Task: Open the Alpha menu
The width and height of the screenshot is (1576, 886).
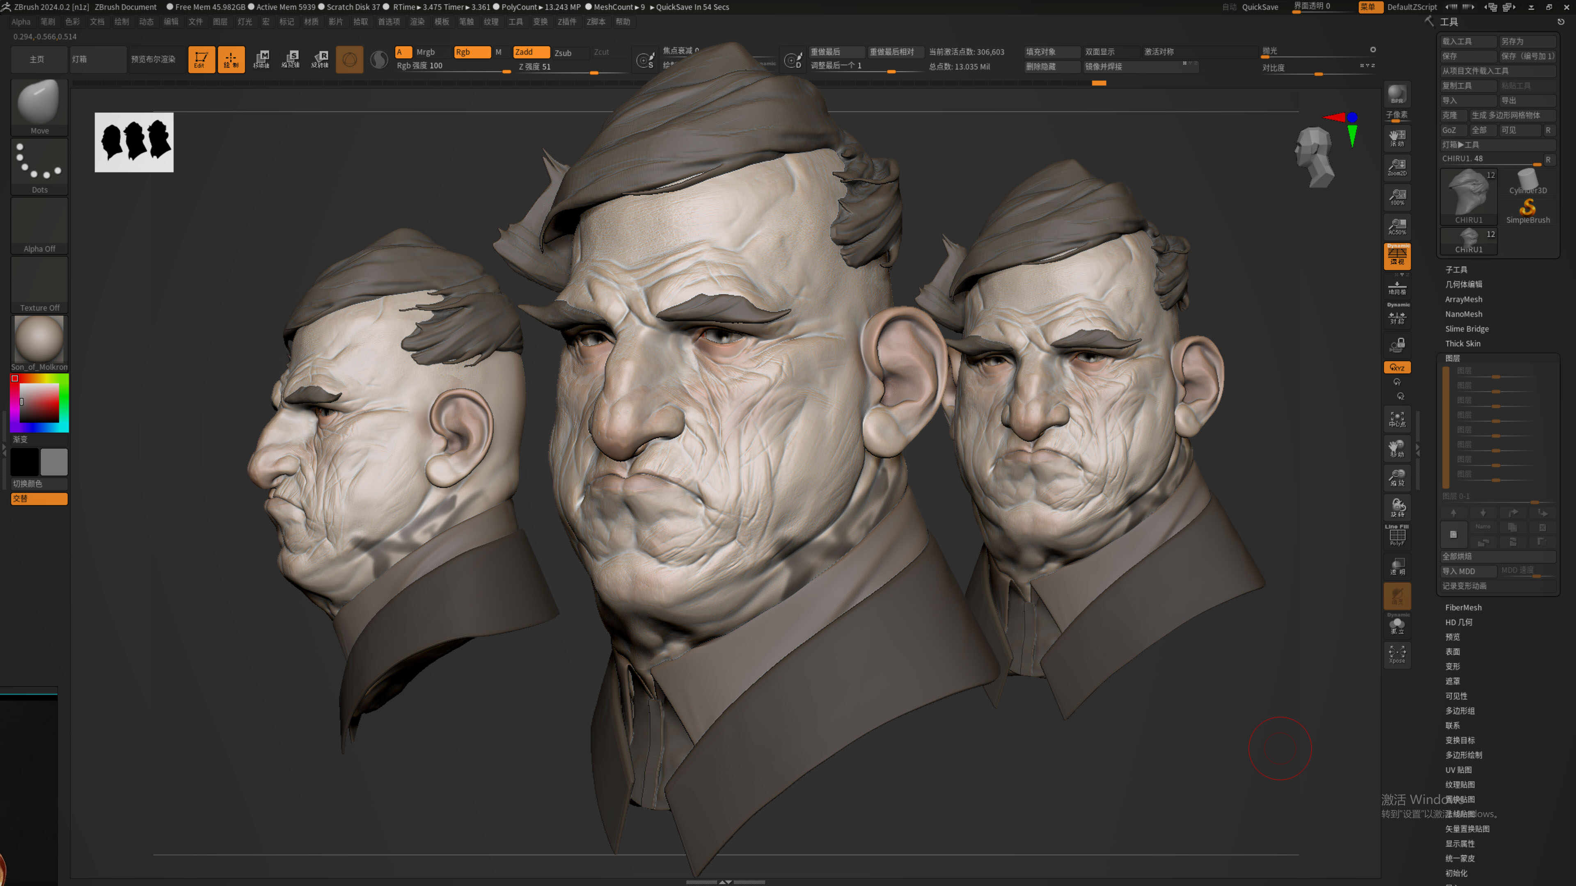Action: click(21, 21)
